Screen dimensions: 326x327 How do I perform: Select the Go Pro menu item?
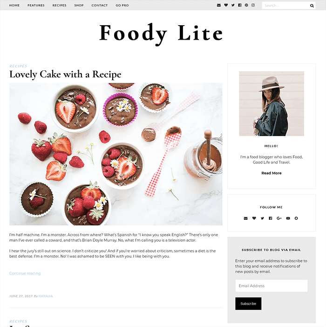[122, 5]
